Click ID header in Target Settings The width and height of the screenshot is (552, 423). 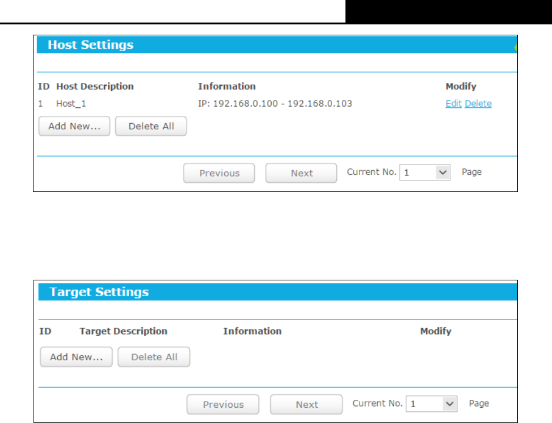(45, 331)
